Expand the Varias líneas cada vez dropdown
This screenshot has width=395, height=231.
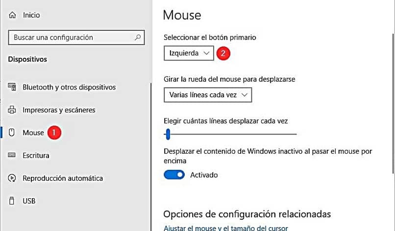(207, 95)
